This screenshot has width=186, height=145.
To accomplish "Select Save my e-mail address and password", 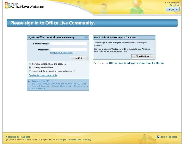I will pyautogui.click(x=30, y=64).
